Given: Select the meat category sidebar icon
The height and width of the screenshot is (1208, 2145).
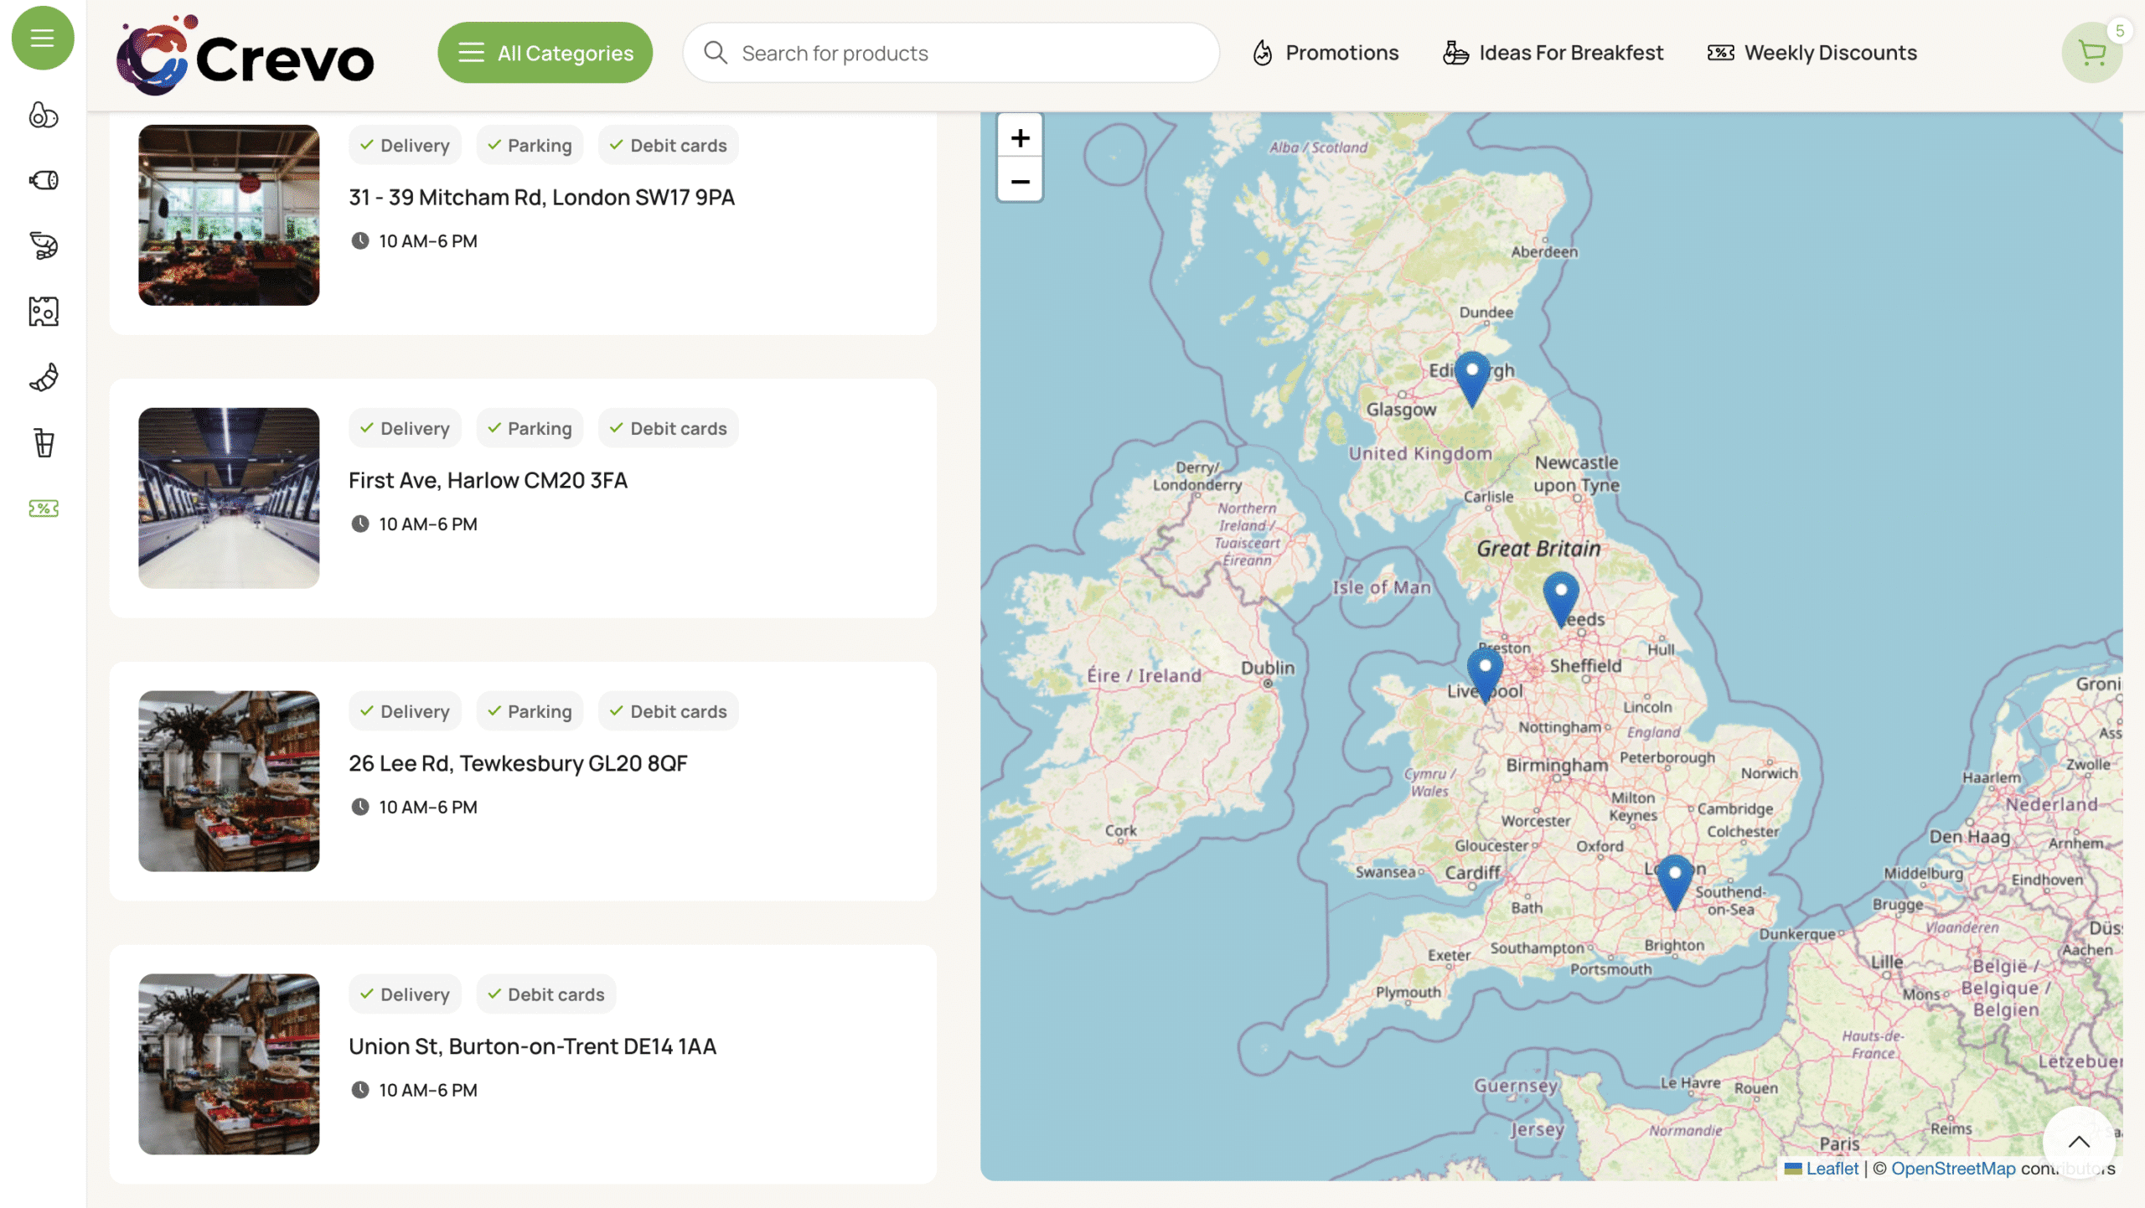Looking at the screenshot, I should pyautogui.click(x=44, y=180).
